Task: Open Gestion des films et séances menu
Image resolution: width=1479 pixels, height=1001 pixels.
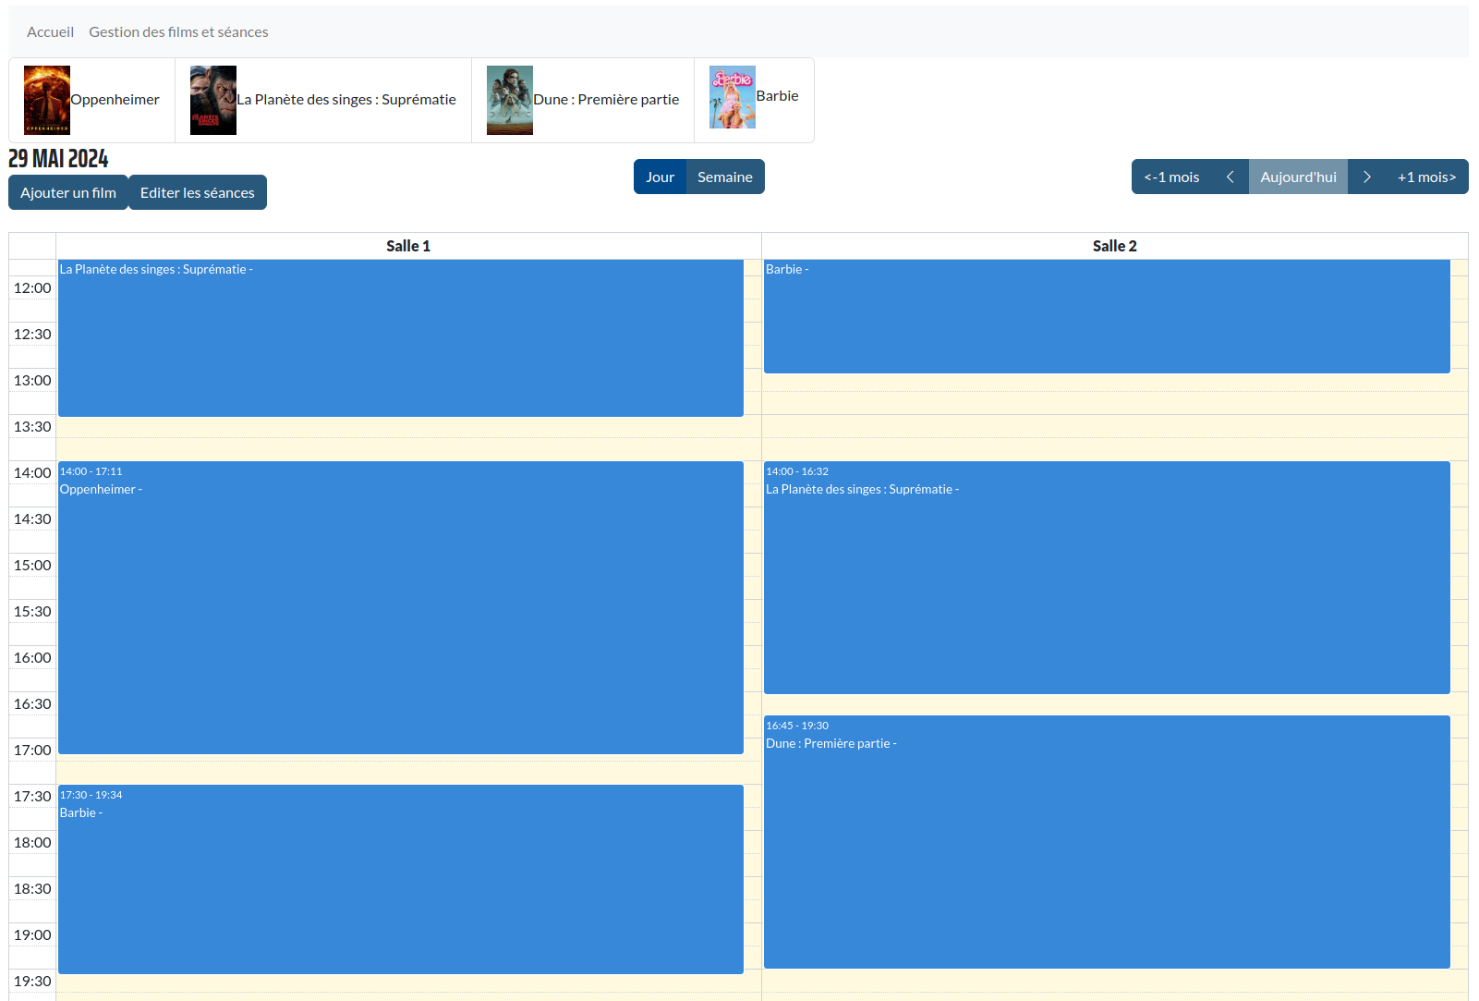Action: tap(178, 31)
